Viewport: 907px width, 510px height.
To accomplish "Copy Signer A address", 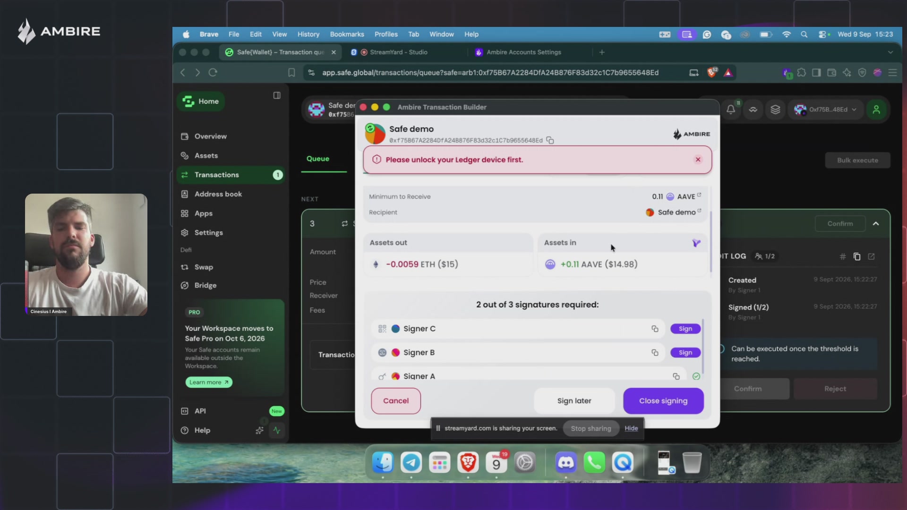I will (676, 376).
